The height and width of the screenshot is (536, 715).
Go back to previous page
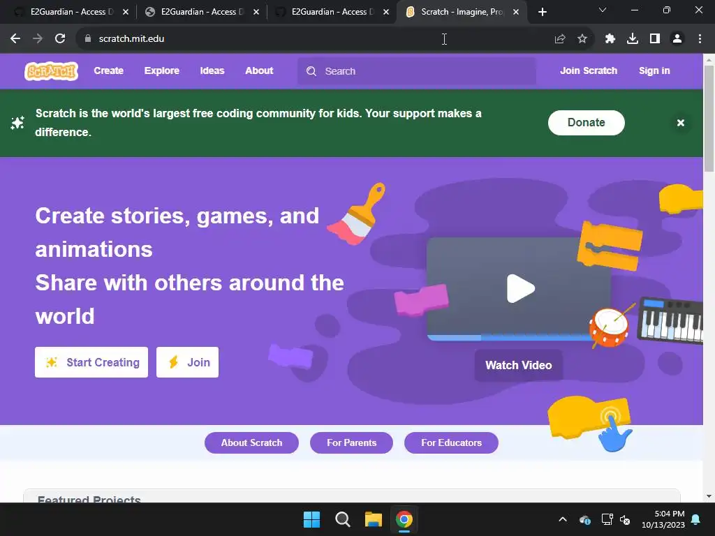[15, 39]
